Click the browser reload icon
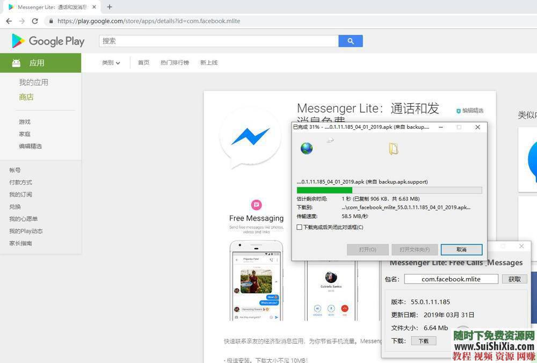The height and width of the screenshot is (363, 537). (35, 21)
